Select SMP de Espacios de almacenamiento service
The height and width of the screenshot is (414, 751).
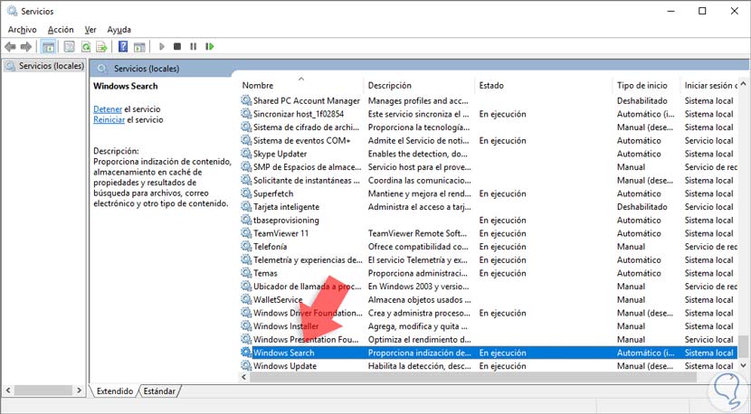tap(308, 167)
